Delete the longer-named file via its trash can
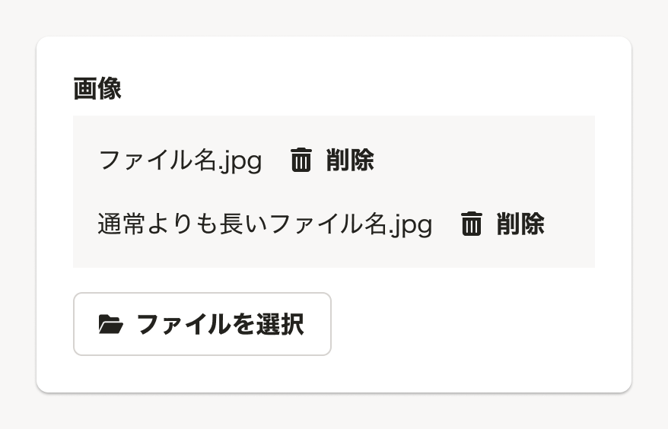Screen dimensions: 668x429 tap(472, 224)
